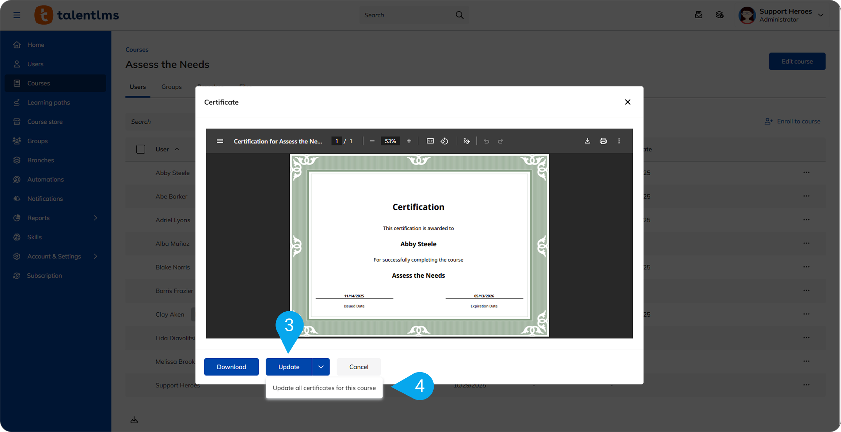841x432 pixels.
Task: Click the Download certificate button
Action: [x=231, y=367]
